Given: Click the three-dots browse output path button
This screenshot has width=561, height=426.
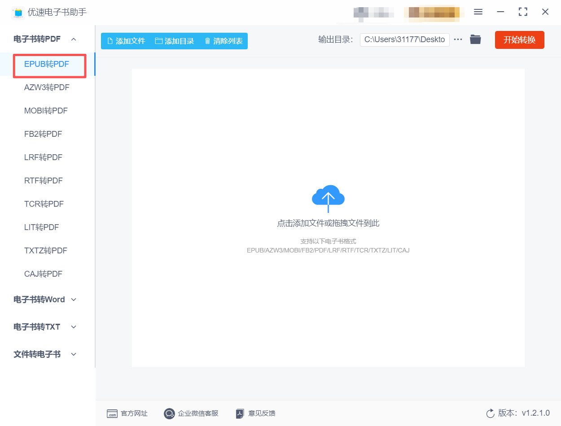Looking at the screenshot, I should (x=458, y=39).
